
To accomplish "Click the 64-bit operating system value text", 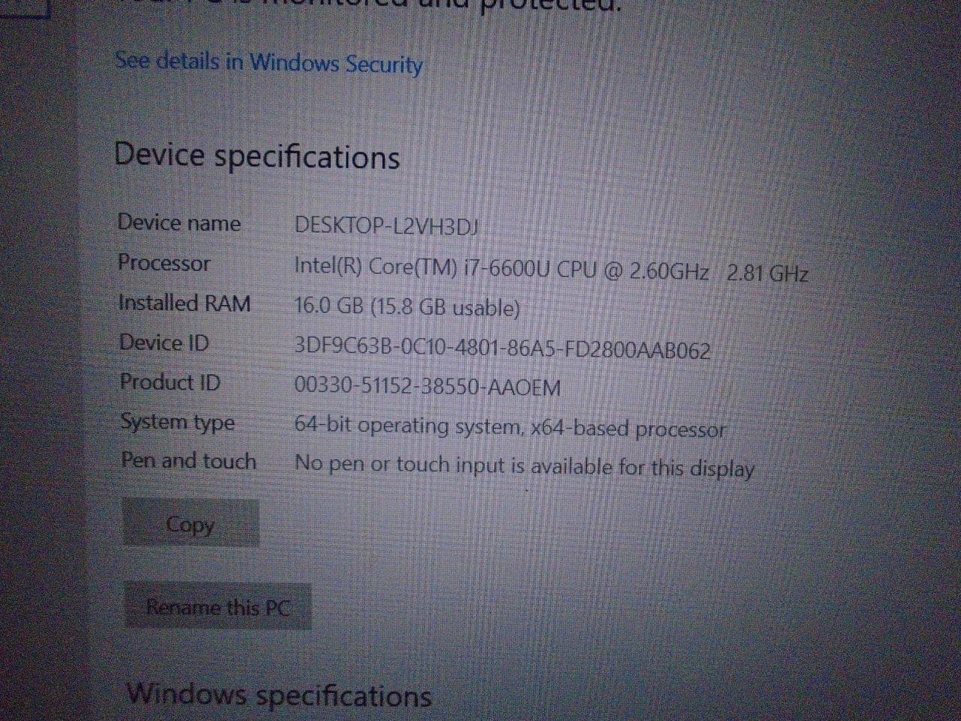I will point(510,427).
